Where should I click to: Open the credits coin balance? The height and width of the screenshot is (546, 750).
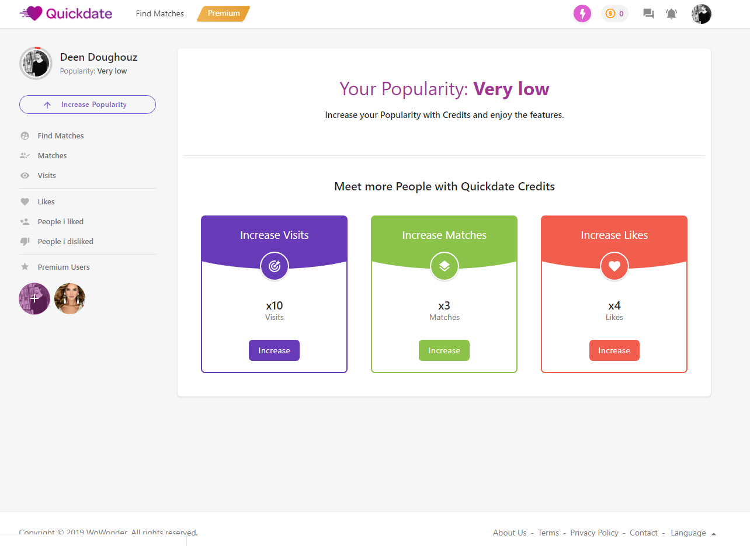(x=614, y=13)
